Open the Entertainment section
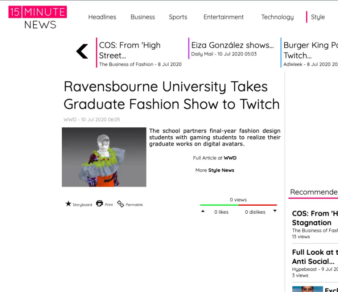This screenshot has width=338, height=292. [x=224, y=17]
